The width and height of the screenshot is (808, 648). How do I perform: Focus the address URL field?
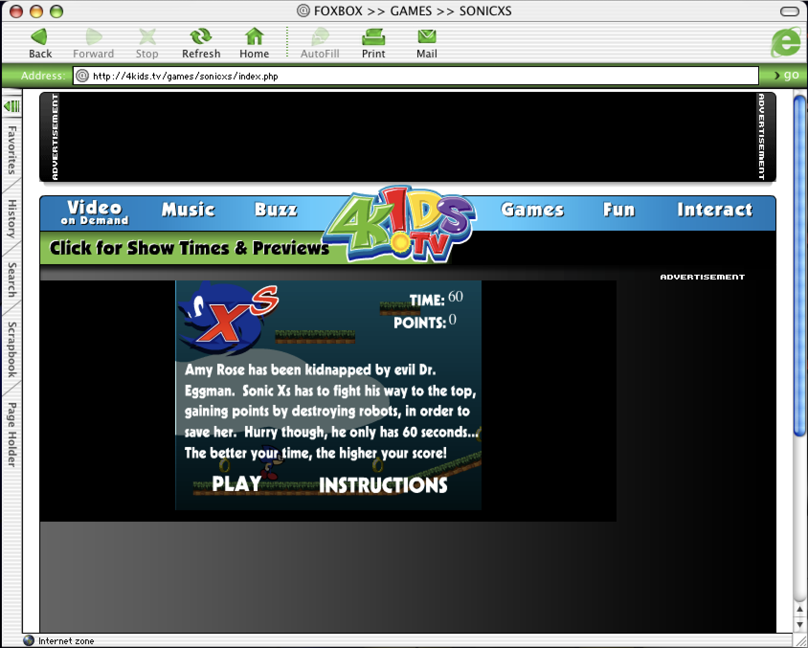click(x=416, y=76)
